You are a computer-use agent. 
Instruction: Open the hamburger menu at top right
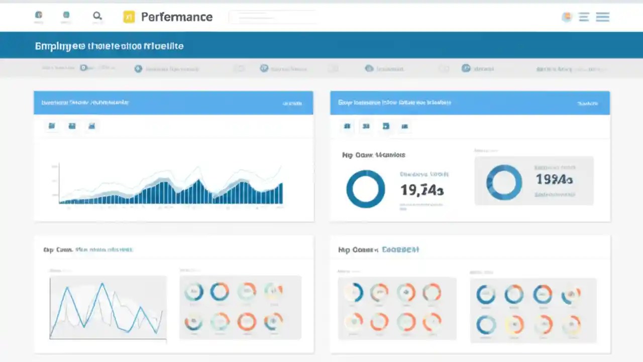(x=602, y=17)
